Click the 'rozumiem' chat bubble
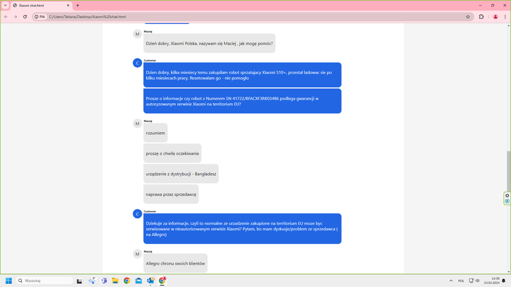This screenshot has height=287, width=511. tap(155, 133)
